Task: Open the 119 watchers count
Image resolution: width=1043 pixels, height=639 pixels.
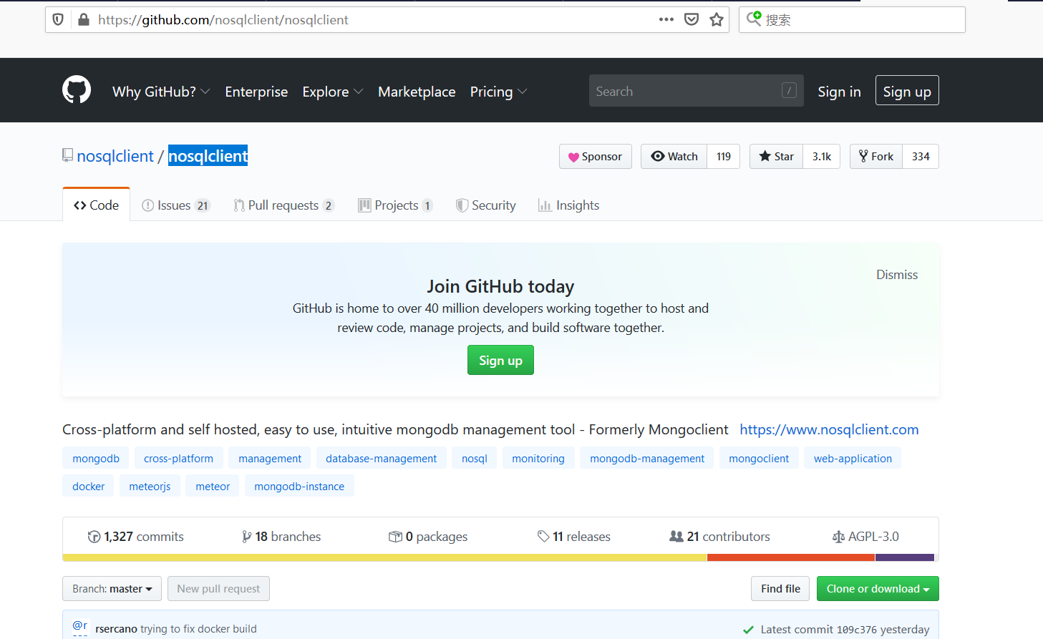Action: [x=724, y=157]
